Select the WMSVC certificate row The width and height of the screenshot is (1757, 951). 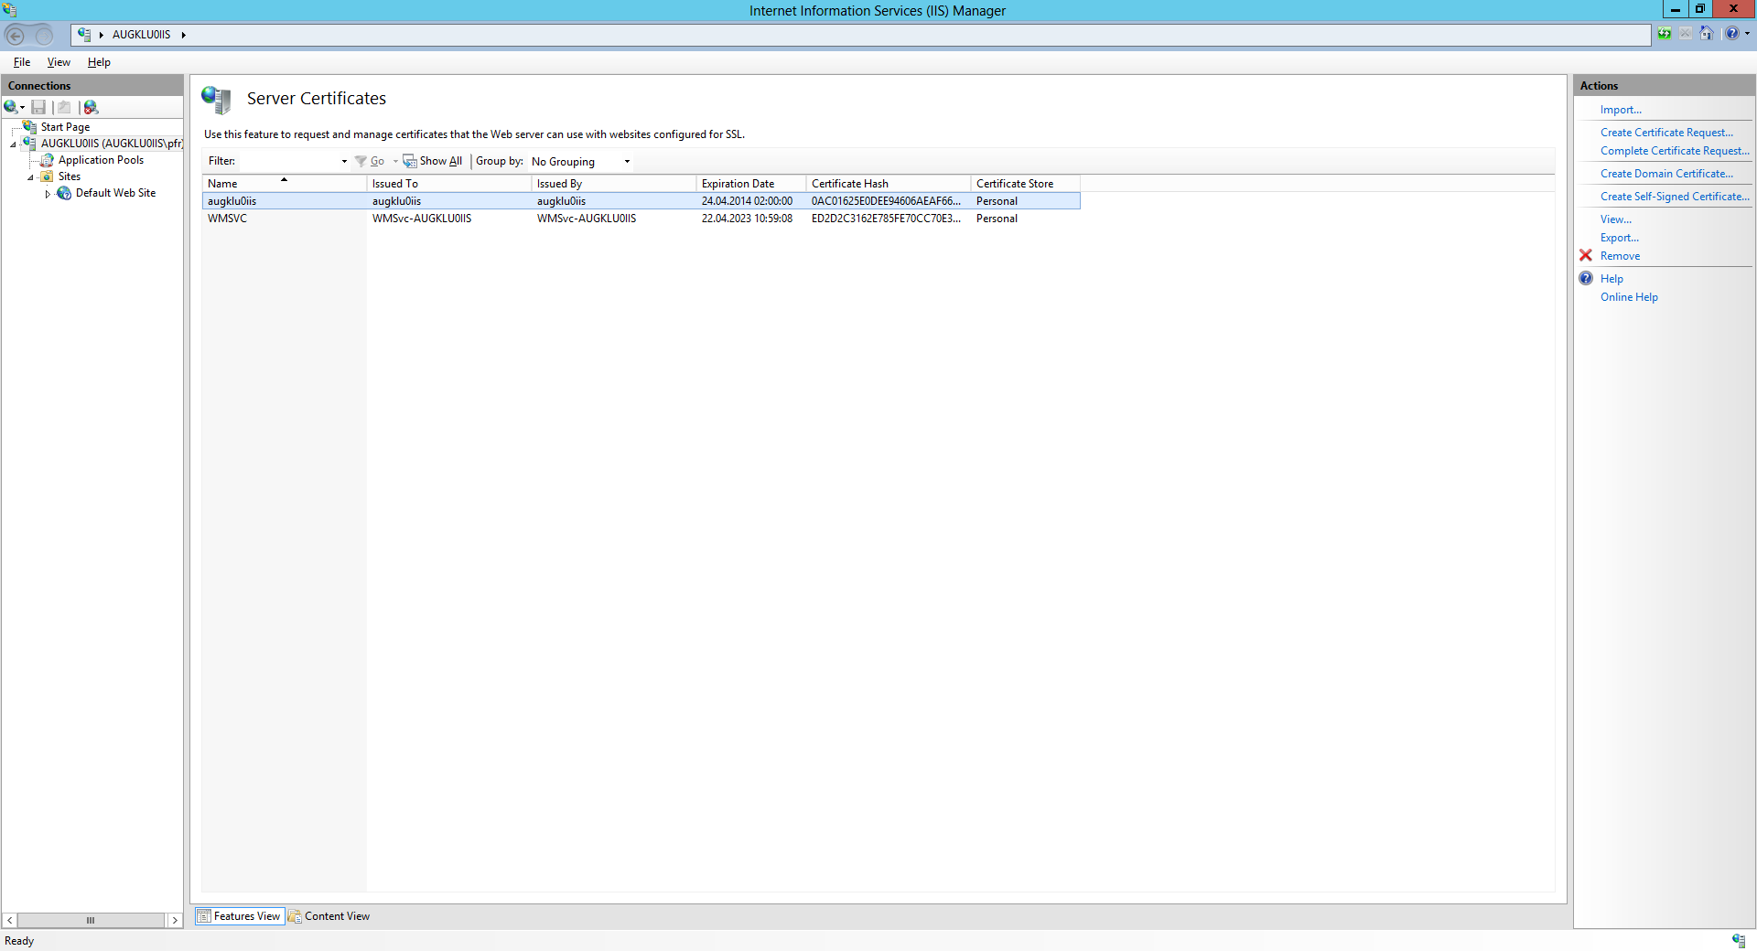(x=228, y=219)
